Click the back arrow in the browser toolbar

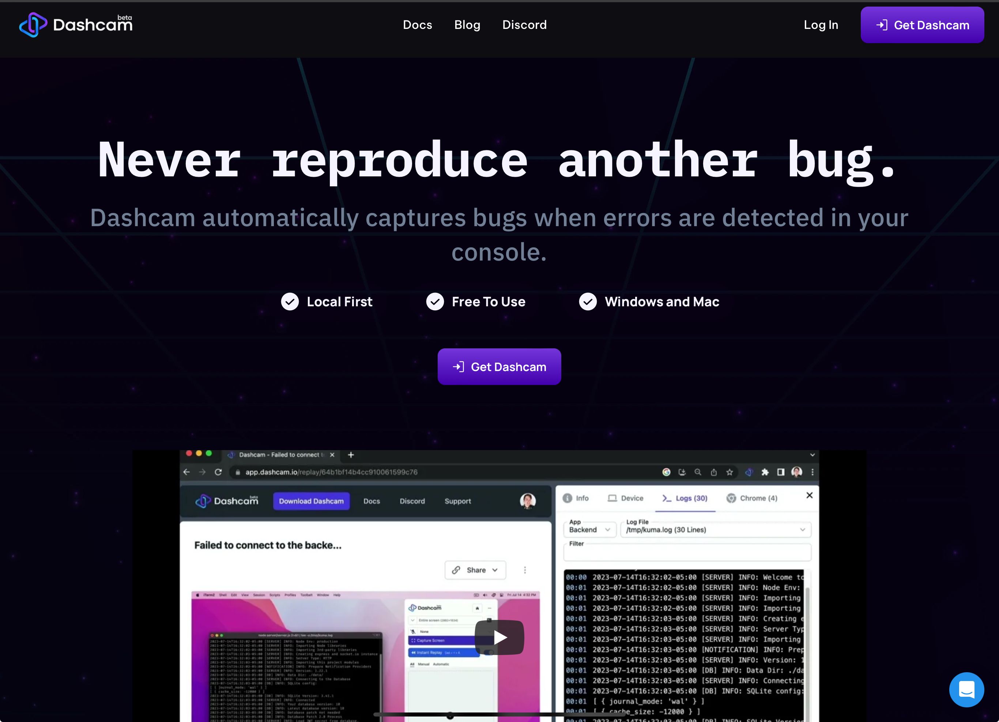coord(186,472)
